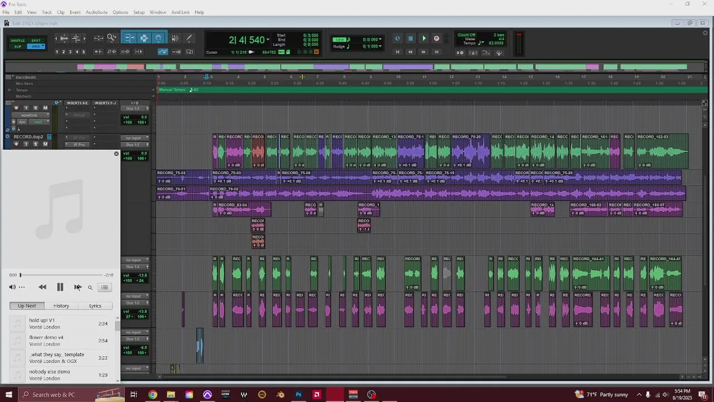This screenshot has width=714, height=402.
Task: Click the horizontal zoom arrows button
Action: coord(98,38)
